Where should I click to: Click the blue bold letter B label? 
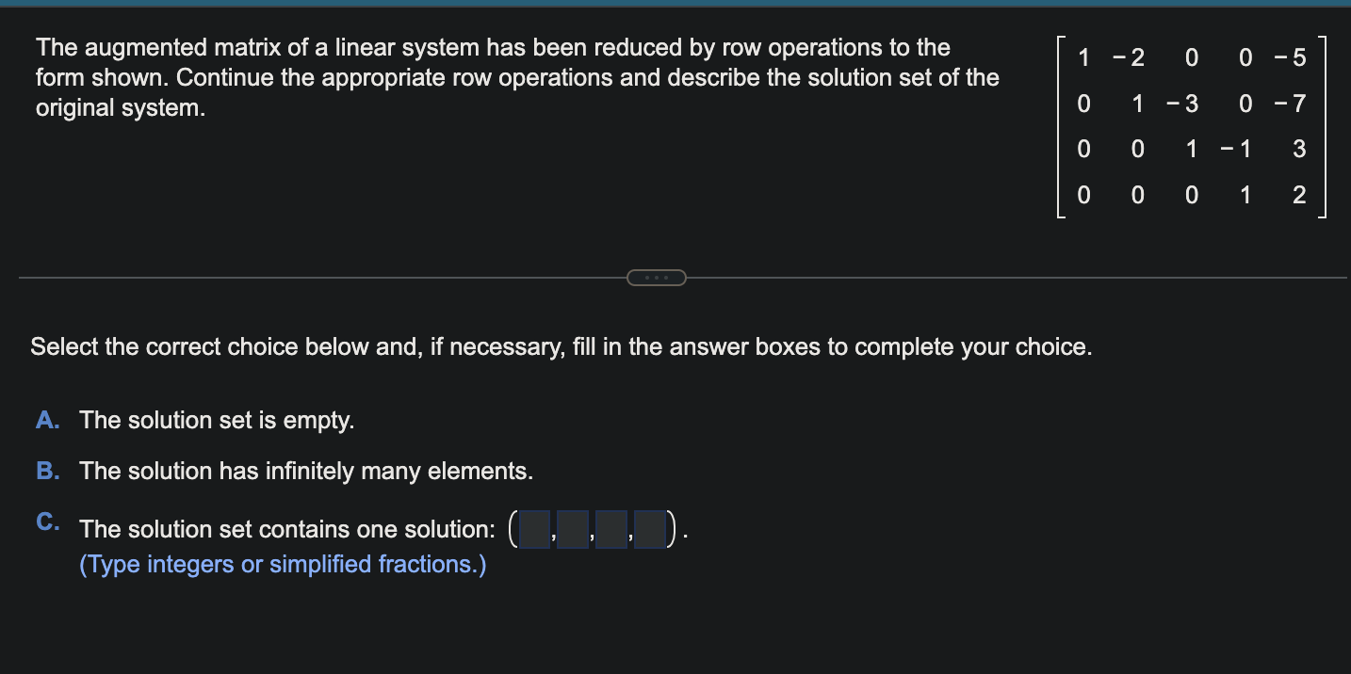tap(46, 471)
